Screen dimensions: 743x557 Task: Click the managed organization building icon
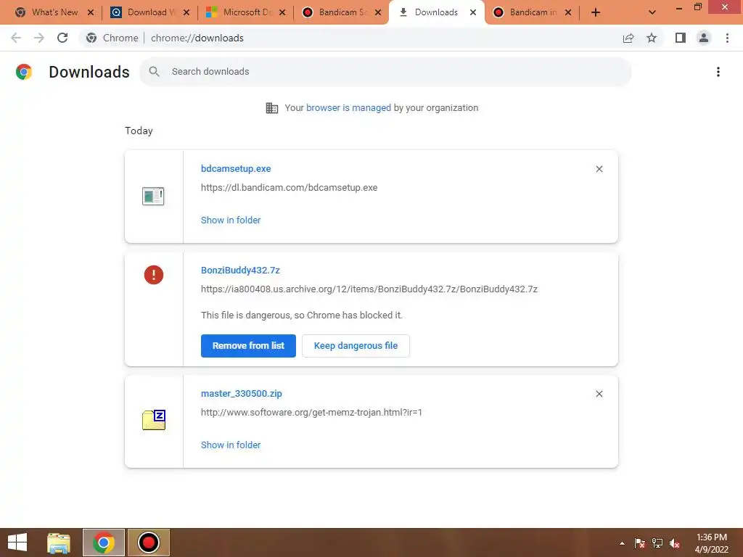click(x=272, y=108)
